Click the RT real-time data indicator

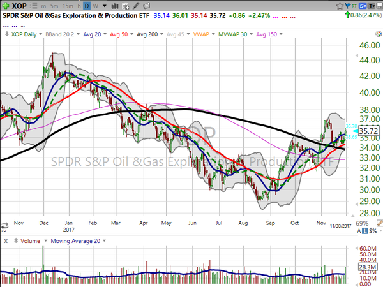pos(354,6)
